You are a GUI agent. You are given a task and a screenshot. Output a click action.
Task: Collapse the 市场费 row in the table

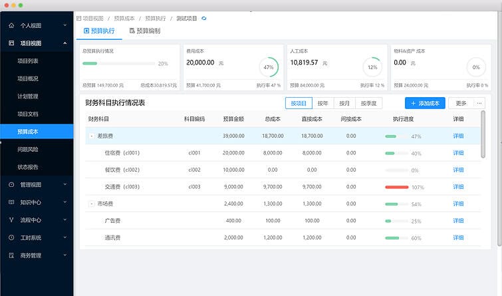click(92, 204)
